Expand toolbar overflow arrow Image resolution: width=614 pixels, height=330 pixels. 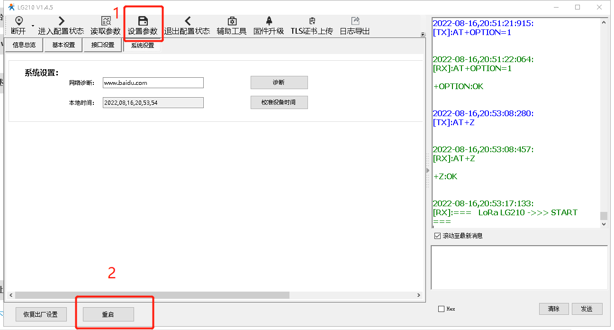(423, 34)
